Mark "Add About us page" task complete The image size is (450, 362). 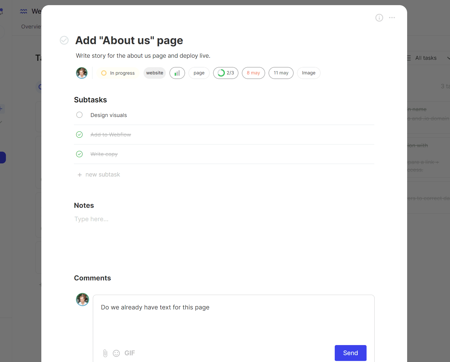click(64, 40)
